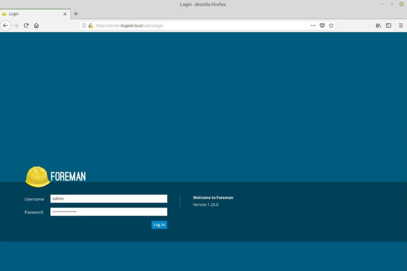Toggle the sidebar view

point(388,25)
